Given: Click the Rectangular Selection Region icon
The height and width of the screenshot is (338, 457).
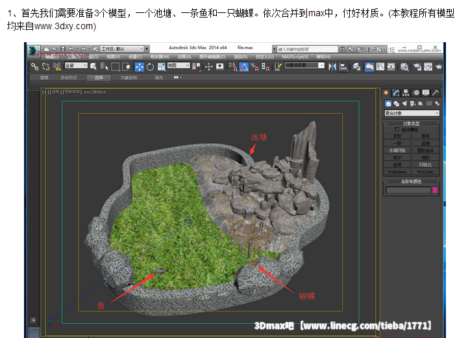Looking at the screenshot, I should tap(116, 67).
